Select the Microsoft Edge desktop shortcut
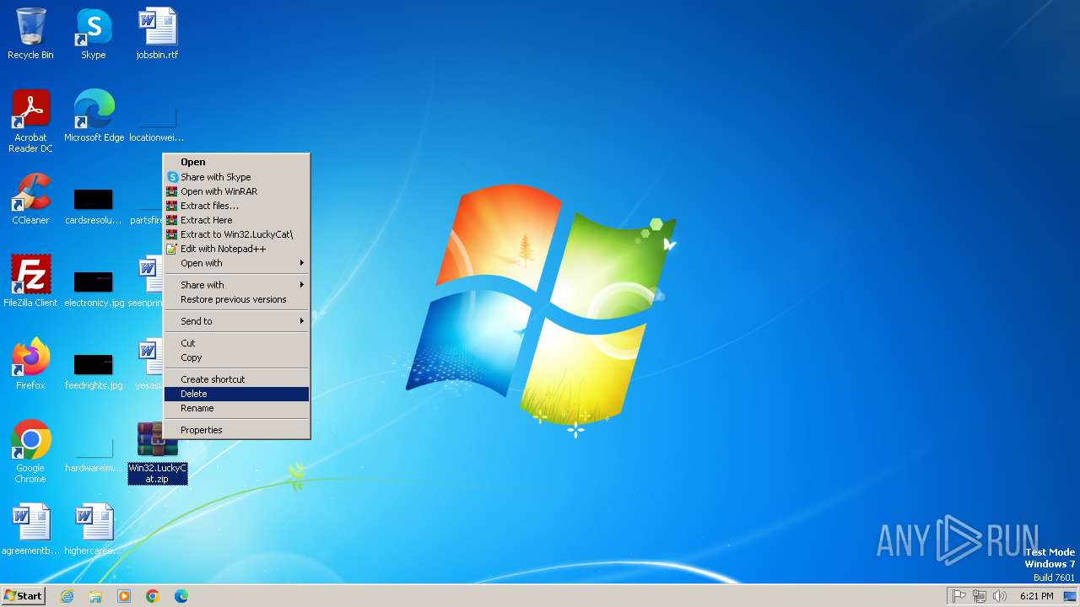The image size is (1080, 607). click(x=94, y=116)
